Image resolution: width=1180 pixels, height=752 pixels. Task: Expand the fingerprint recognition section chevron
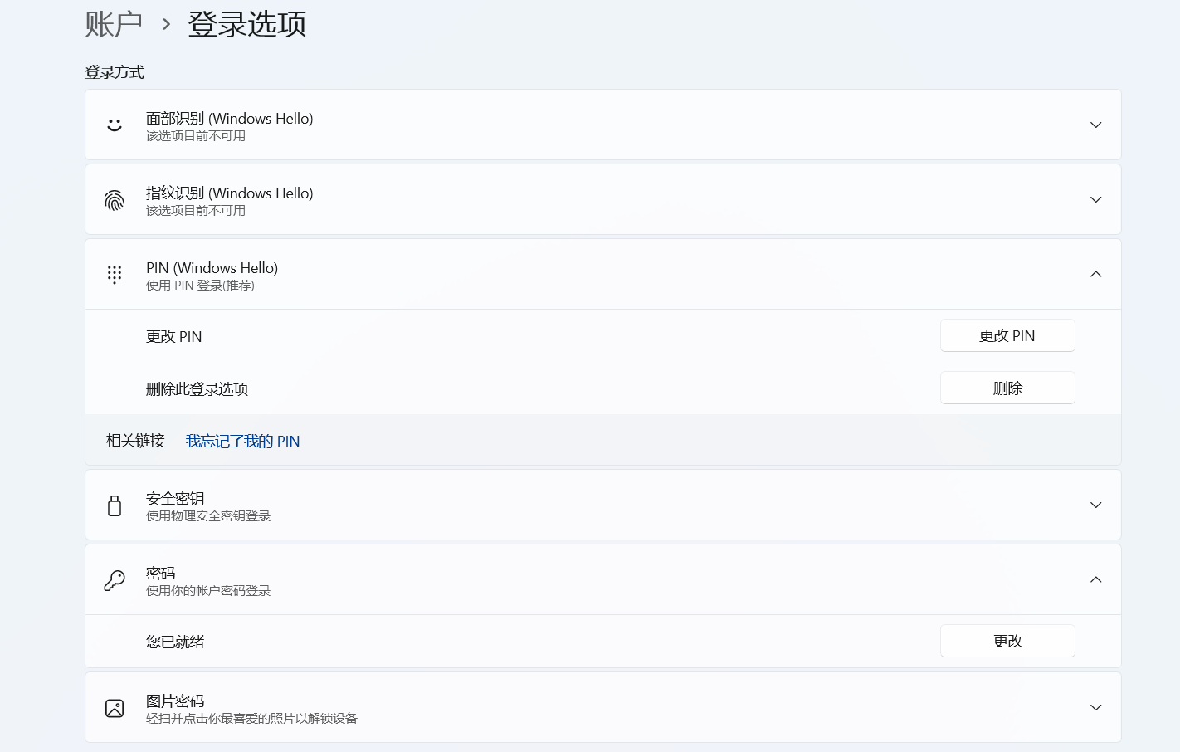[x=1095, y=199]
